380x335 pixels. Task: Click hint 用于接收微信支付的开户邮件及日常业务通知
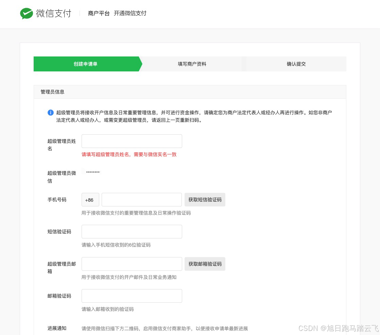click(x=129, y=277)
